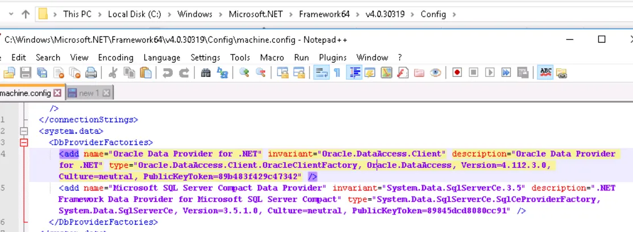Open the Document Map toolbar icon
Viewport: 633px width, 232px height.
[x=386, y=73]
